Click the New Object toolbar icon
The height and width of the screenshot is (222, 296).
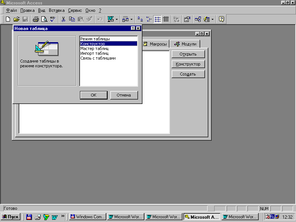[x=206, y=19]
